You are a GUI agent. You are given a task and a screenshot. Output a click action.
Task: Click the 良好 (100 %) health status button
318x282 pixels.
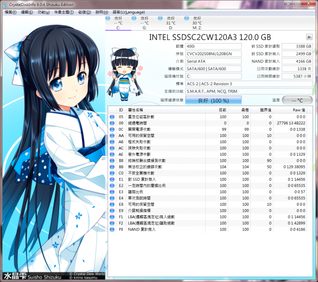tap(213, 100)
